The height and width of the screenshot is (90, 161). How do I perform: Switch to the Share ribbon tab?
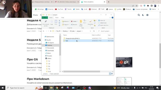point(57,17)
